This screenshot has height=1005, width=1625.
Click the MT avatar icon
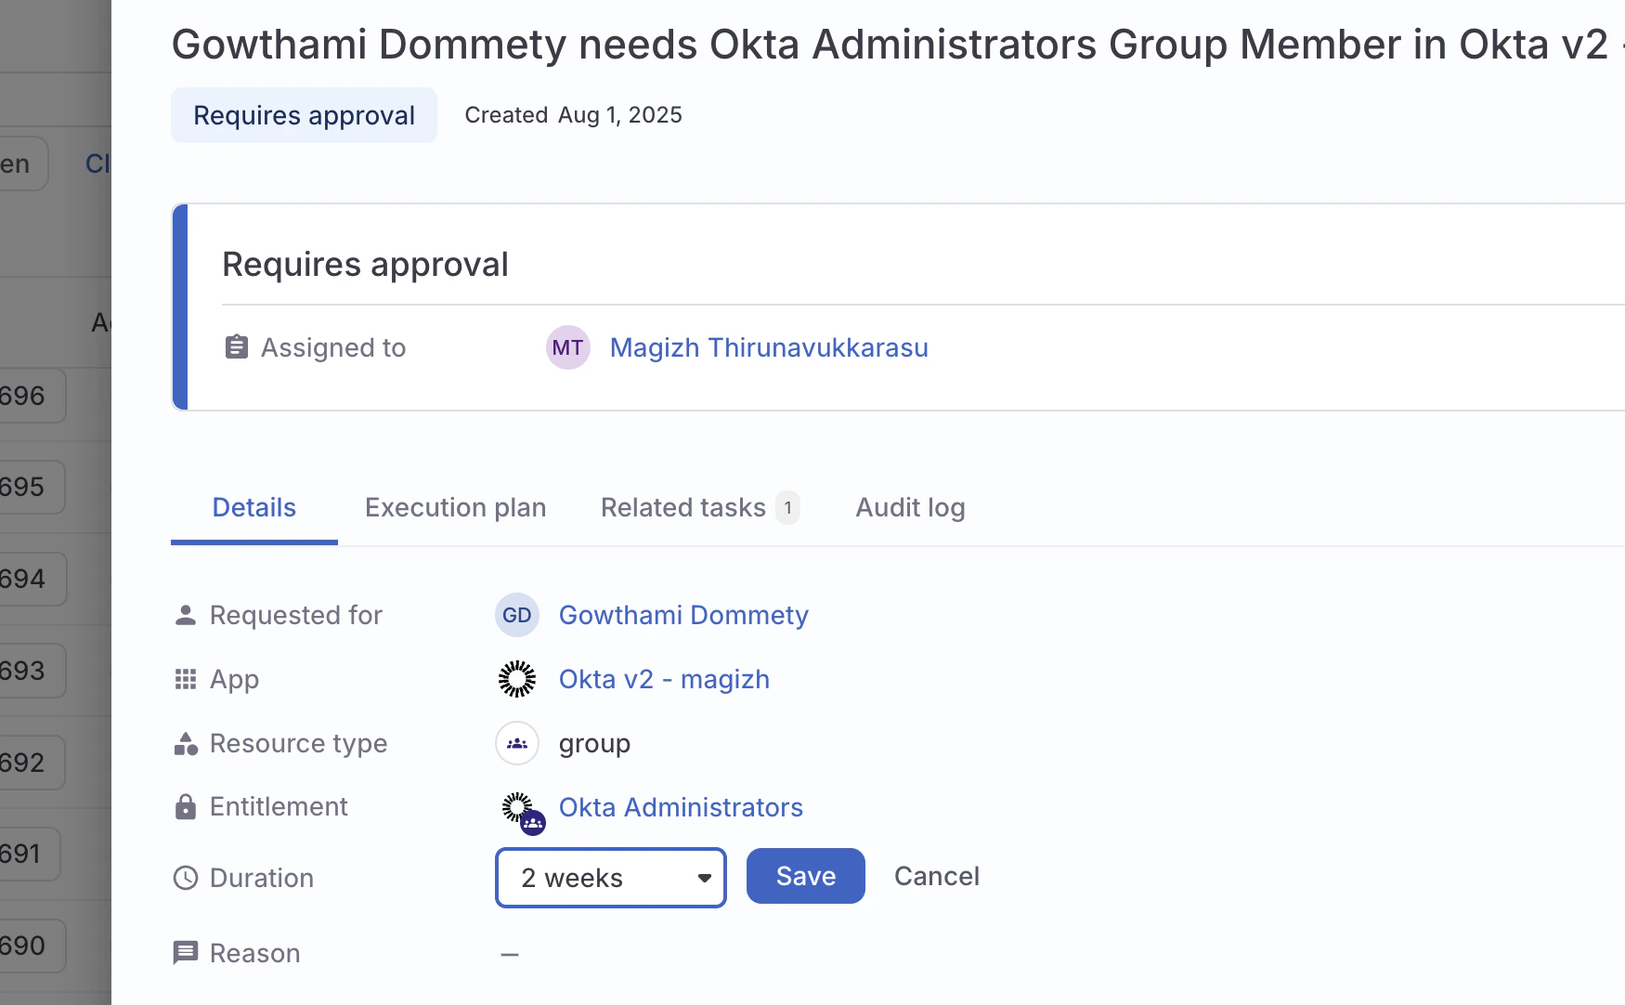[567, 347]
